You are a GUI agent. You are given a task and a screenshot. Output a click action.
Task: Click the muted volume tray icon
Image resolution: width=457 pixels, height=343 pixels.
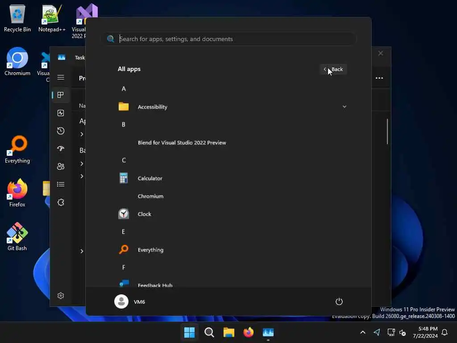coord(403,332)
